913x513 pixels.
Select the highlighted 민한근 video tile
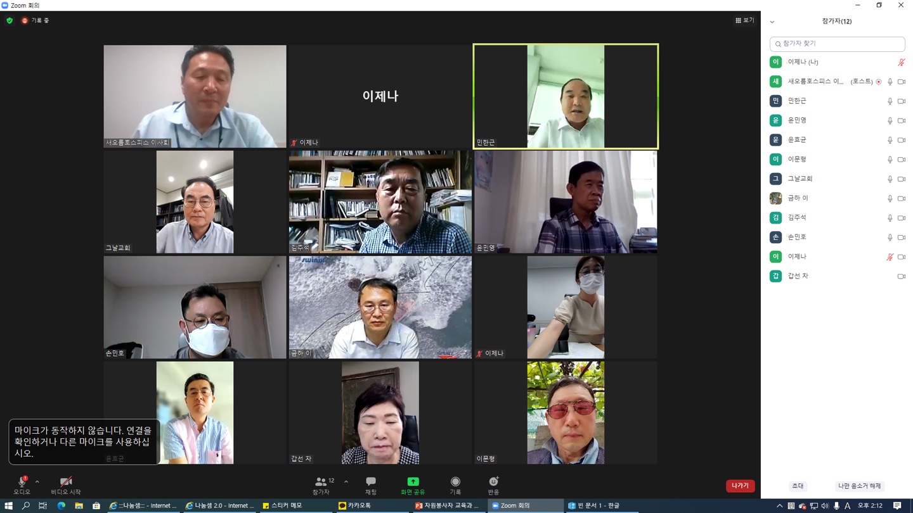[x=566, y=96]
